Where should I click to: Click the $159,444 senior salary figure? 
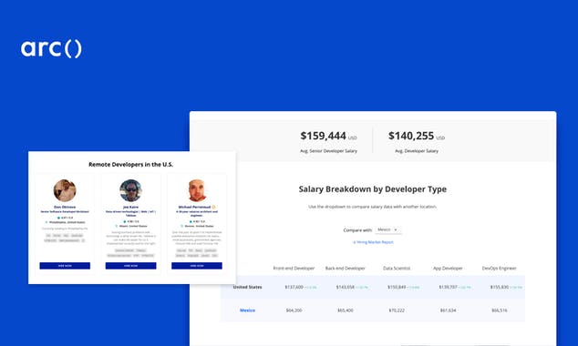click(x=324, y=136)
